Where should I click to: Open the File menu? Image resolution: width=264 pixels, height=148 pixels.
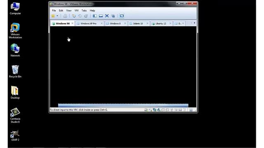(x=54, y=11)
